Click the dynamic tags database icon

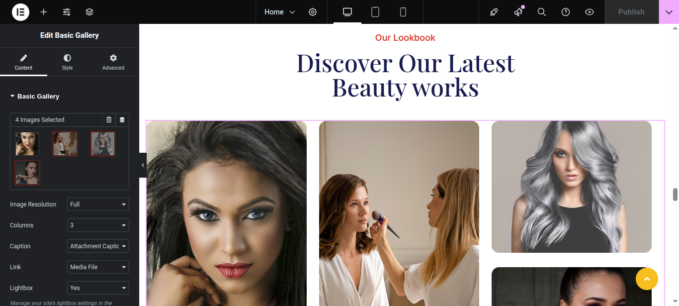(122, 120)
